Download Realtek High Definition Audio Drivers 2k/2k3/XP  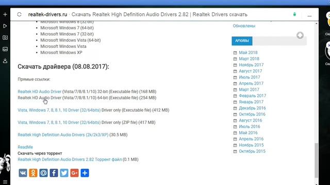tap(63, 135)
